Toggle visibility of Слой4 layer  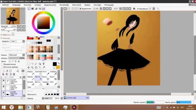click(3, 80)
